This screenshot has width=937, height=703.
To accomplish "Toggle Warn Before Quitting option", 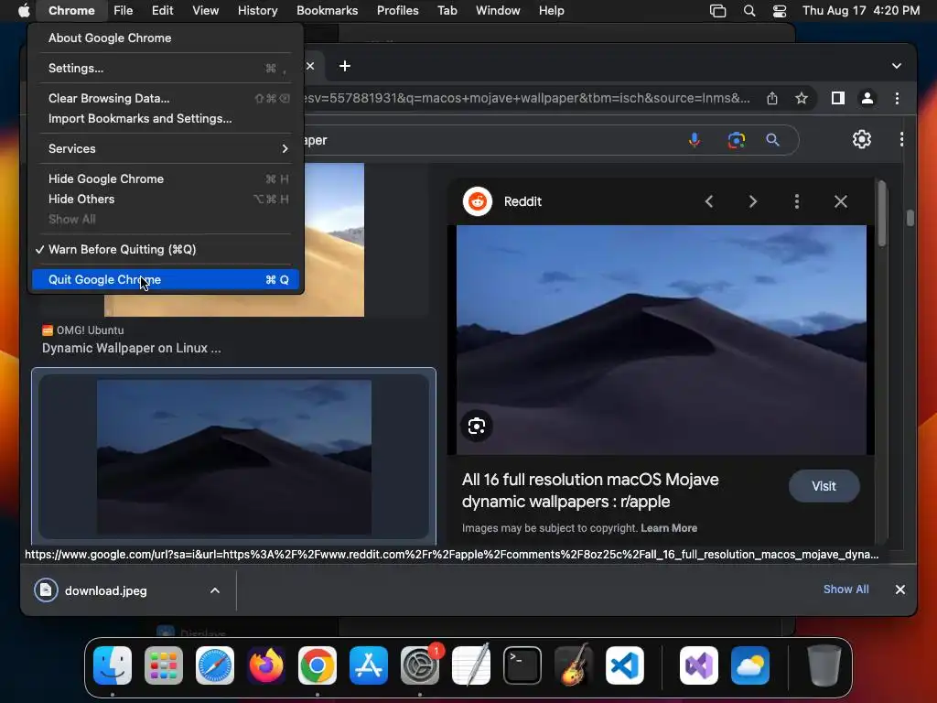I will pos(165,249).
